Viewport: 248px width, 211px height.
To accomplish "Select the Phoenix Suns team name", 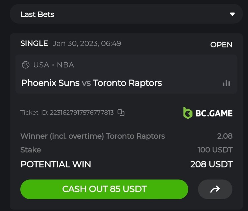I will tap(50, 83).
